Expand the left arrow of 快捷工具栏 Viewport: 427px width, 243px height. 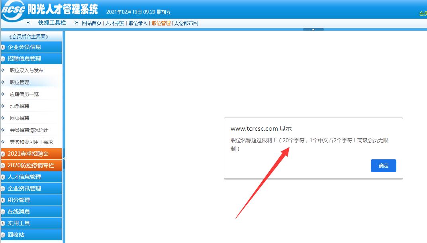[28, 23]
